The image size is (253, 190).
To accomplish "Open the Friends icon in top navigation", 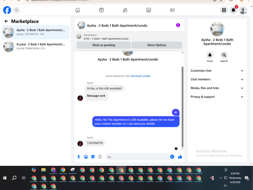I will [125, 10].
